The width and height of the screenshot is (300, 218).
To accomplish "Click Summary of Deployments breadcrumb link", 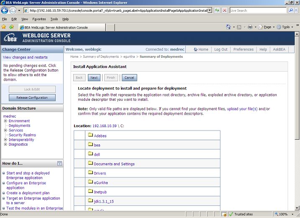I will tap(101, 56).
